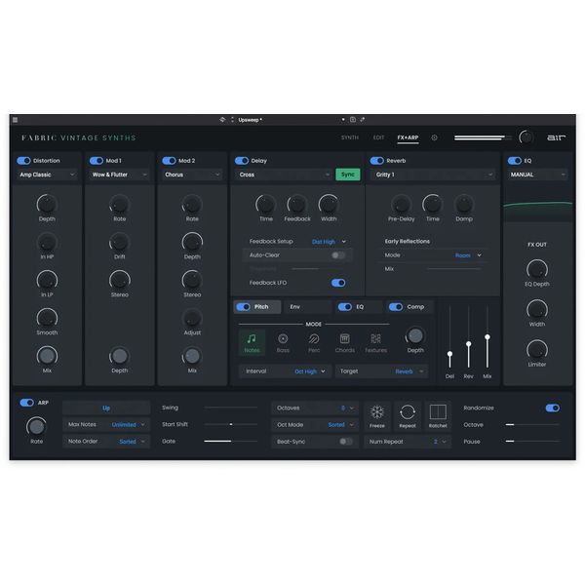Click the Repeat loop icon
This screenshot has height=585, width=585.
(x=407, y=412)
